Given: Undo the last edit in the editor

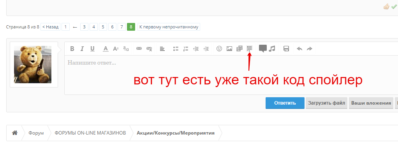Looking at the screenshot, I should [299, 49].
